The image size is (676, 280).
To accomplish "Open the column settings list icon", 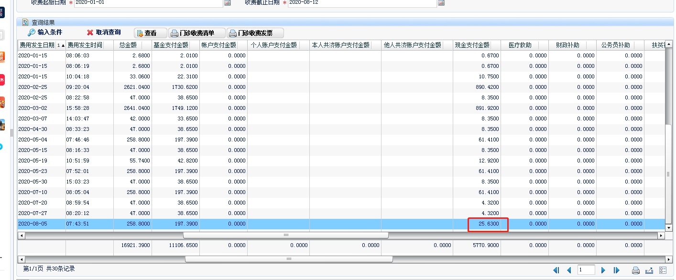I will [663, 270].
